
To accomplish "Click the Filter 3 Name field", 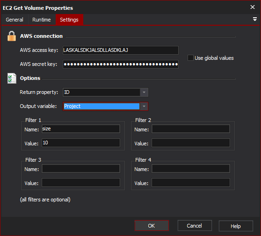I will coord(81,169).
